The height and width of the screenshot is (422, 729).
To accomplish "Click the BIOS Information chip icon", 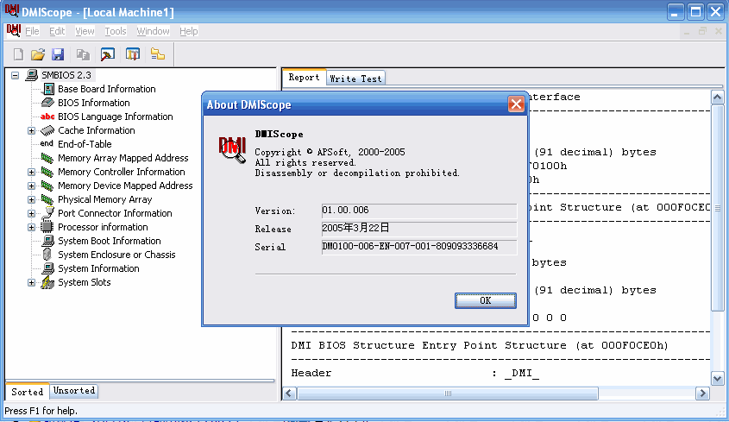I will click(x=48, y=103).
